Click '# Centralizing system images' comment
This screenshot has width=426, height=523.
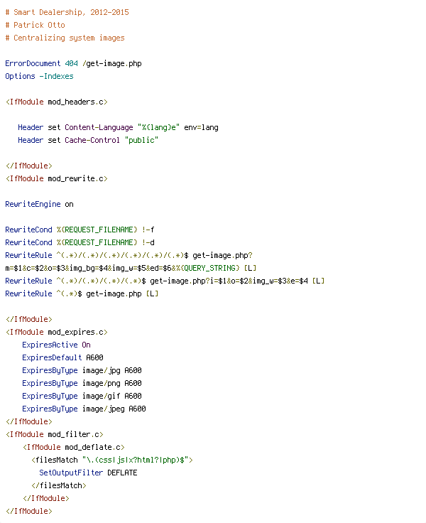[x=65, y=38]
